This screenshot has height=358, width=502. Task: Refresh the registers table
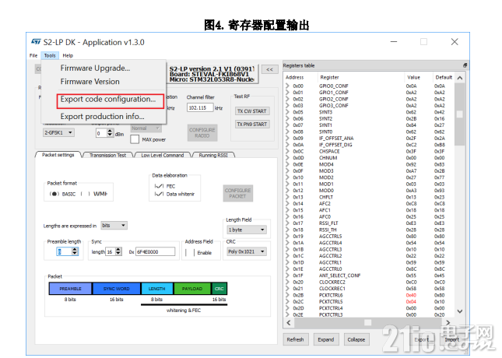click(x=295, y=339)
